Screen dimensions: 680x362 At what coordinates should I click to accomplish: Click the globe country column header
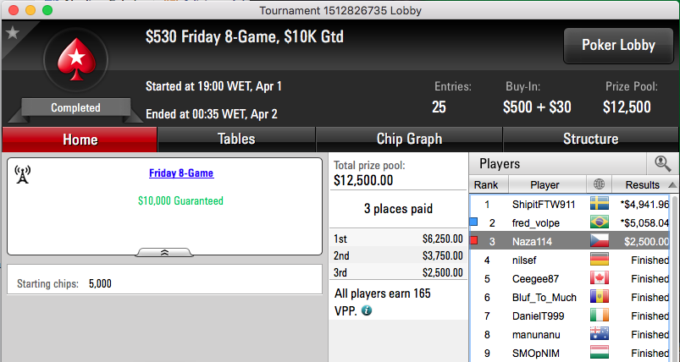pos(599,184)
